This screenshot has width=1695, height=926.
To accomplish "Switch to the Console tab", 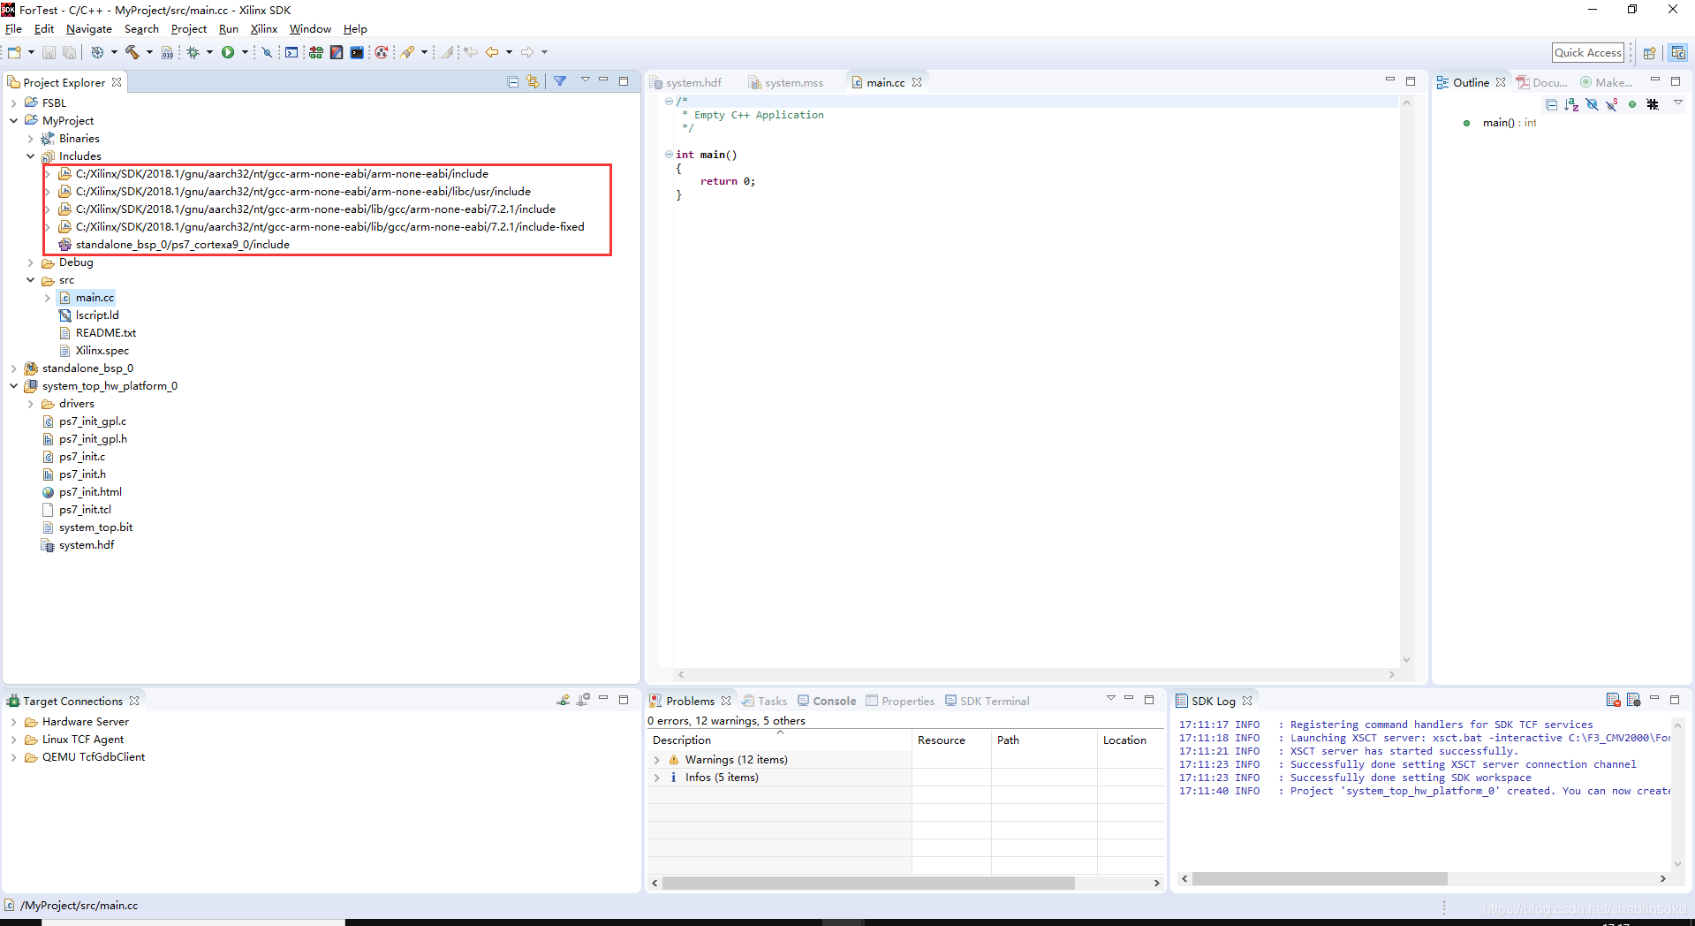I will tap(827, 701).
